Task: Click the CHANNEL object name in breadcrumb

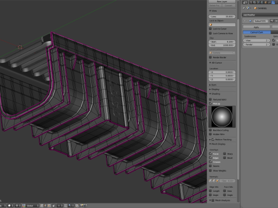Action: click(262, 8)
